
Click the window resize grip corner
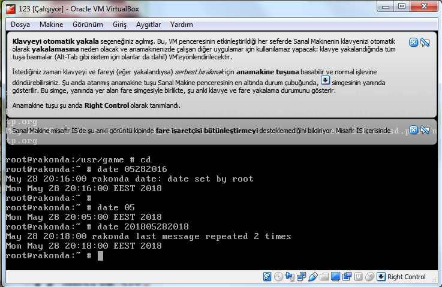point(434,278)
